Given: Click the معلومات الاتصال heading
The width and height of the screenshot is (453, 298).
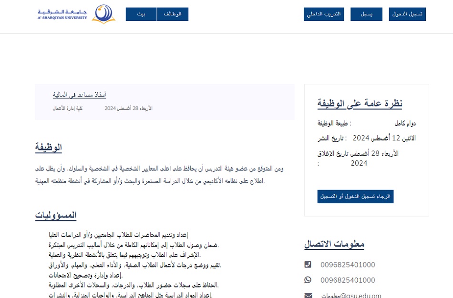Looking at the screenshot, I should tap(334, 244).
